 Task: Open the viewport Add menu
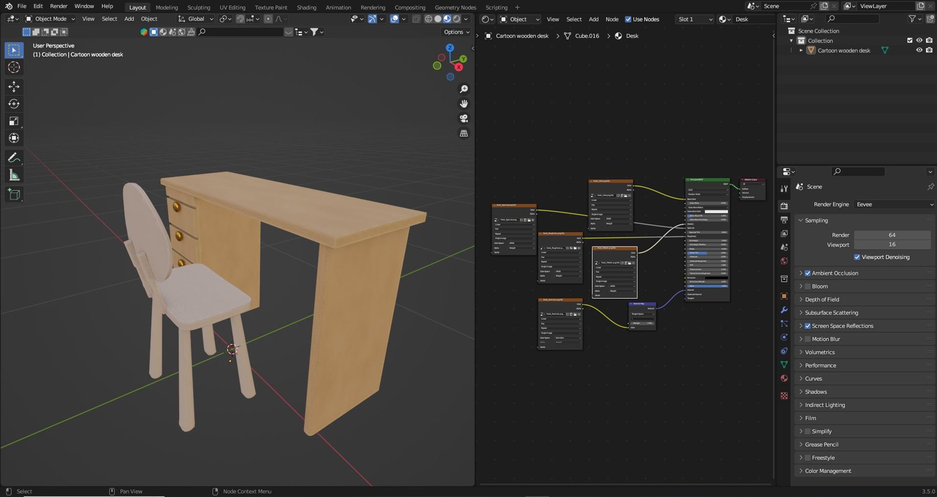click(129, 19)
